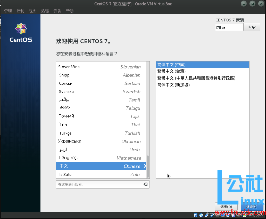Select the Thai language row
The width and height of the screenshot is (266, 219).
click(x=101, y=125)
